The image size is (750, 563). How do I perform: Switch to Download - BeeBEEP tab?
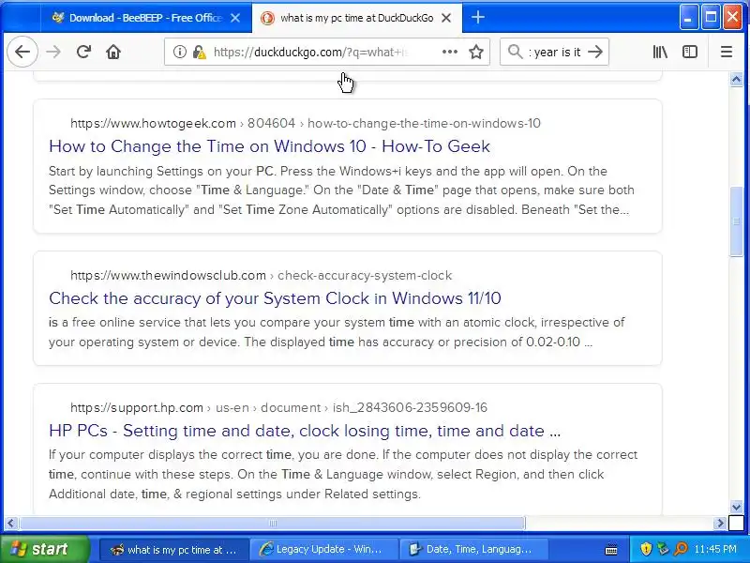click(x=146, y=18)
